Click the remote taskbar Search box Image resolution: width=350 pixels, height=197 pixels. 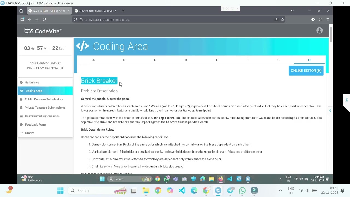point(130,179)
